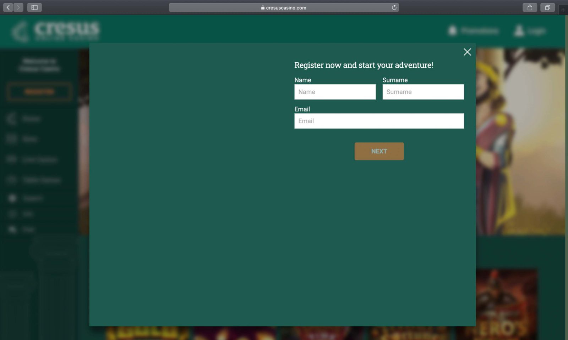Click the Share icon in the browser toolbar
Screen dimensions: 568x340
[x=530, y=7]
